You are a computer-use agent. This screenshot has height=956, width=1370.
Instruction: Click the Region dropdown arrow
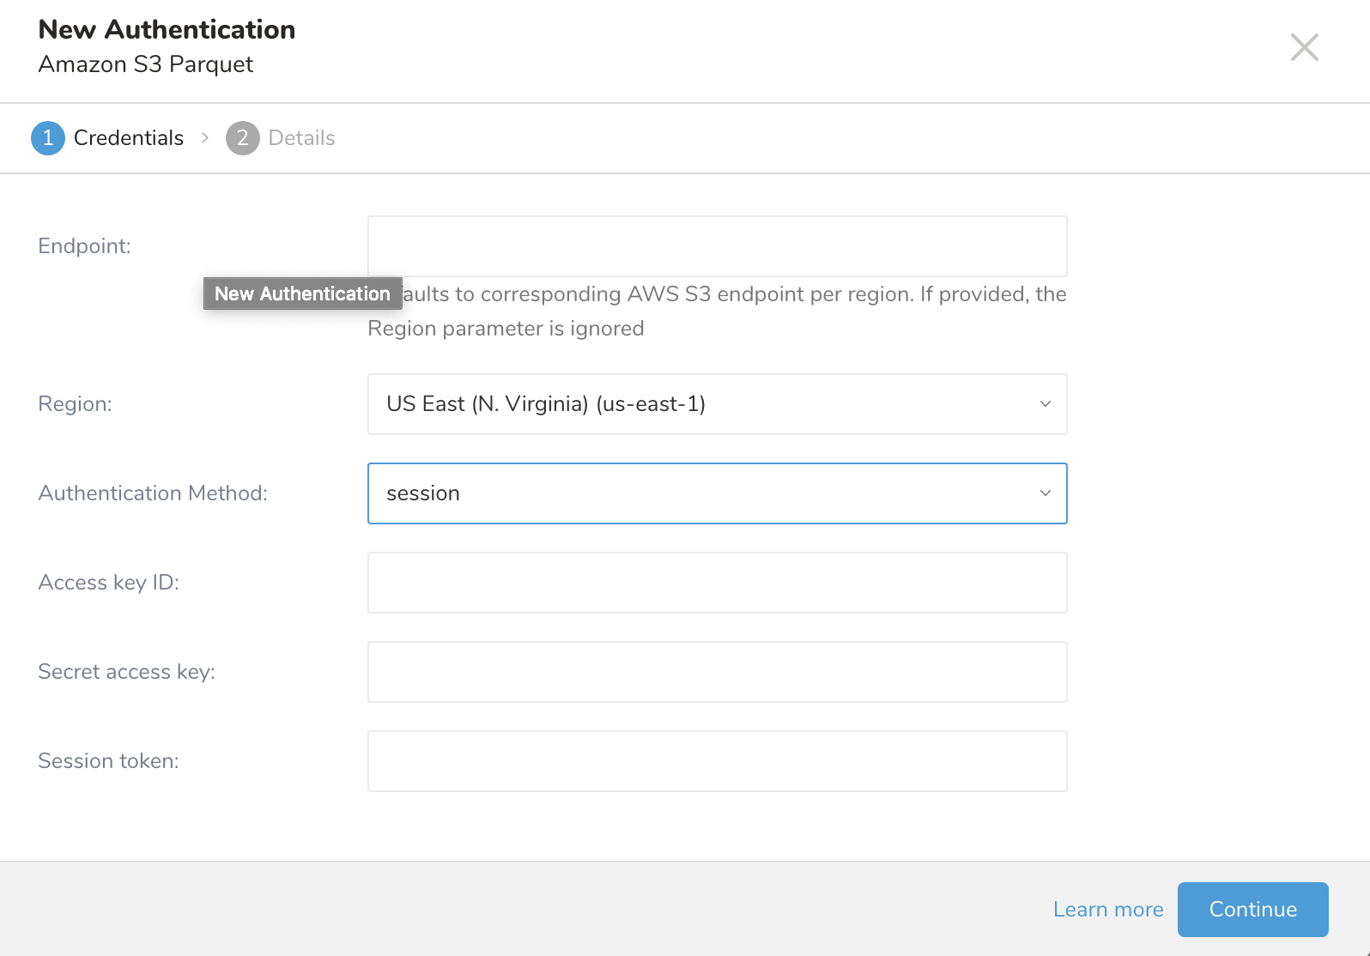click(1045, 404)
